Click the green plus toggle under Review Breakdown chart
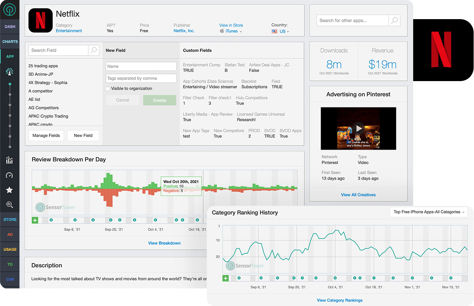 (35, 220)
